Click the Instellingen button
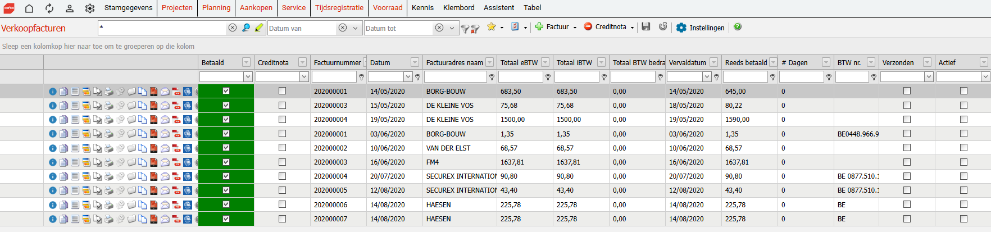The image size is (991, 232). click(701, 28)
